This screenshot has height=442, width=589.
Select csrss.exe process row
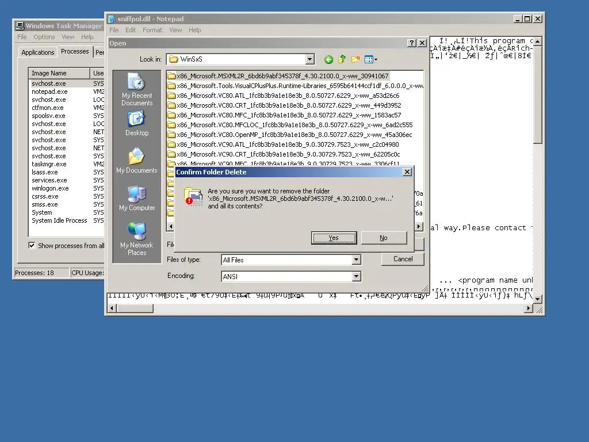coord(68,196)
